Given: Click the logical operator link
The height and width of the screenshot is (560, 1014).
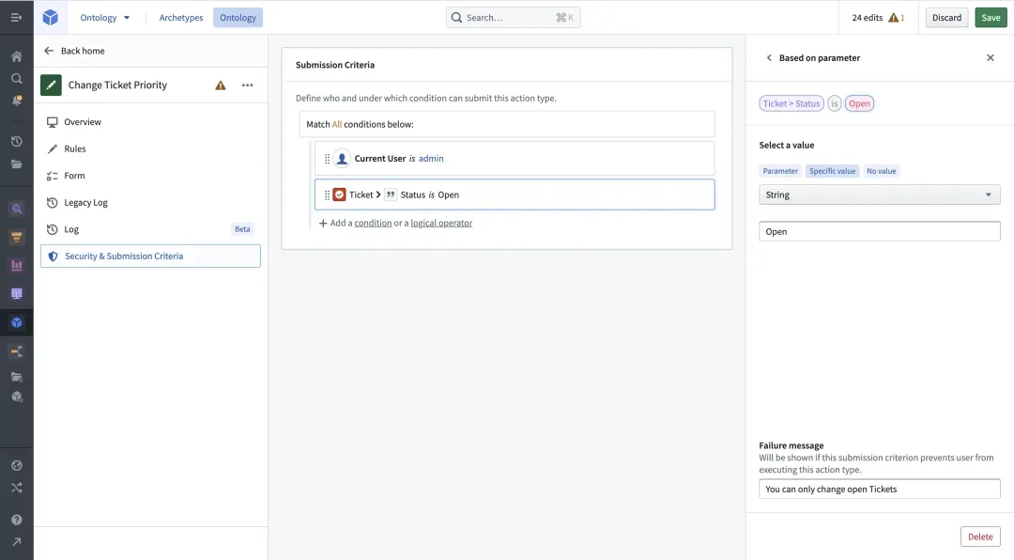Looking at the screenshot, I should click(441, 224).
